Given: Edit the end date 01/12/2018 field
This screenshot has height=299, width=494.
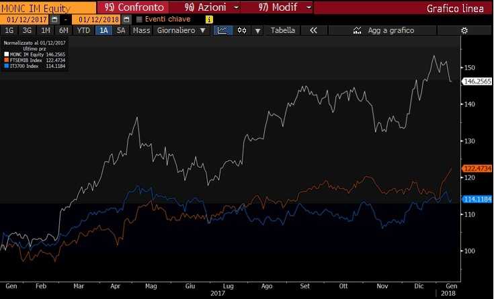Looking at the screenshot, I should [96, 19].
